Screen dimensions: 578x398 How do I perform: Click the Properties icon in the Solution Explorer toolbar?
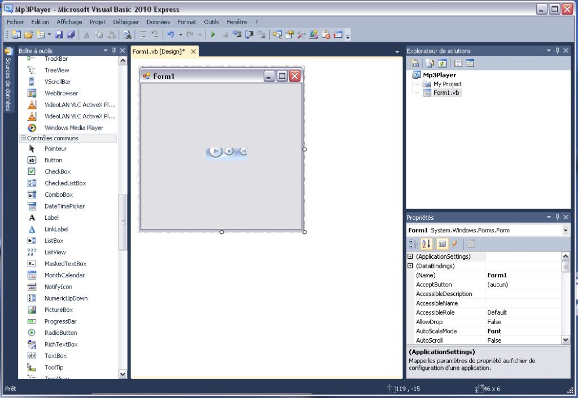click(414, 63)
